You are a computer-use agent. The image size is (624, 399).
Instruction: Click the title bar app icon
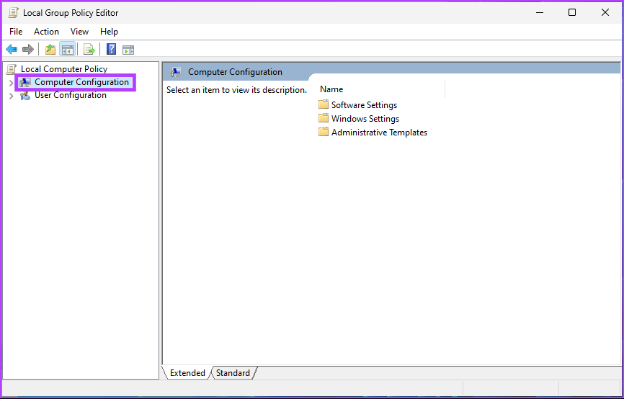13,13
